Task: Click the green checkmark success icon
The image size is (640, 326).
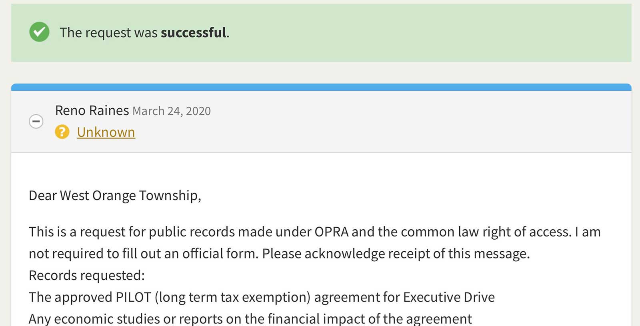Action: (39, 32)
